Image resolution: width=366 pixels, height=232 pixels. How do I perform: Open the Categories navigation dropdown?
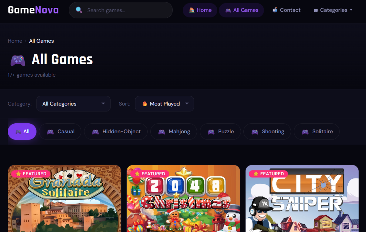coord(333,10)
